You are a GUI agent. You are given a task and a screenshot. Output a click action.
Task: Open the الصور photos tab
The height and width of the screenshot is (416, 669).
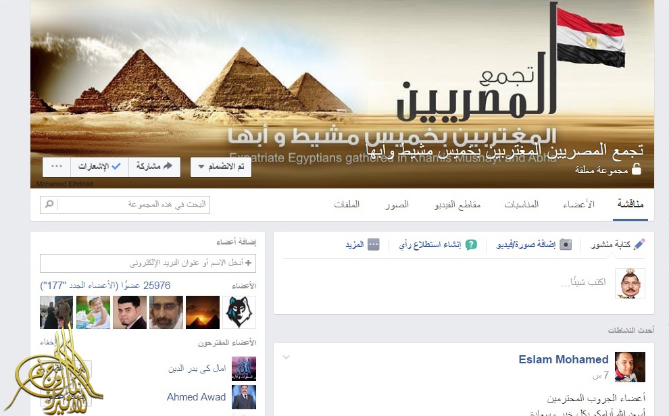(397, 204)
